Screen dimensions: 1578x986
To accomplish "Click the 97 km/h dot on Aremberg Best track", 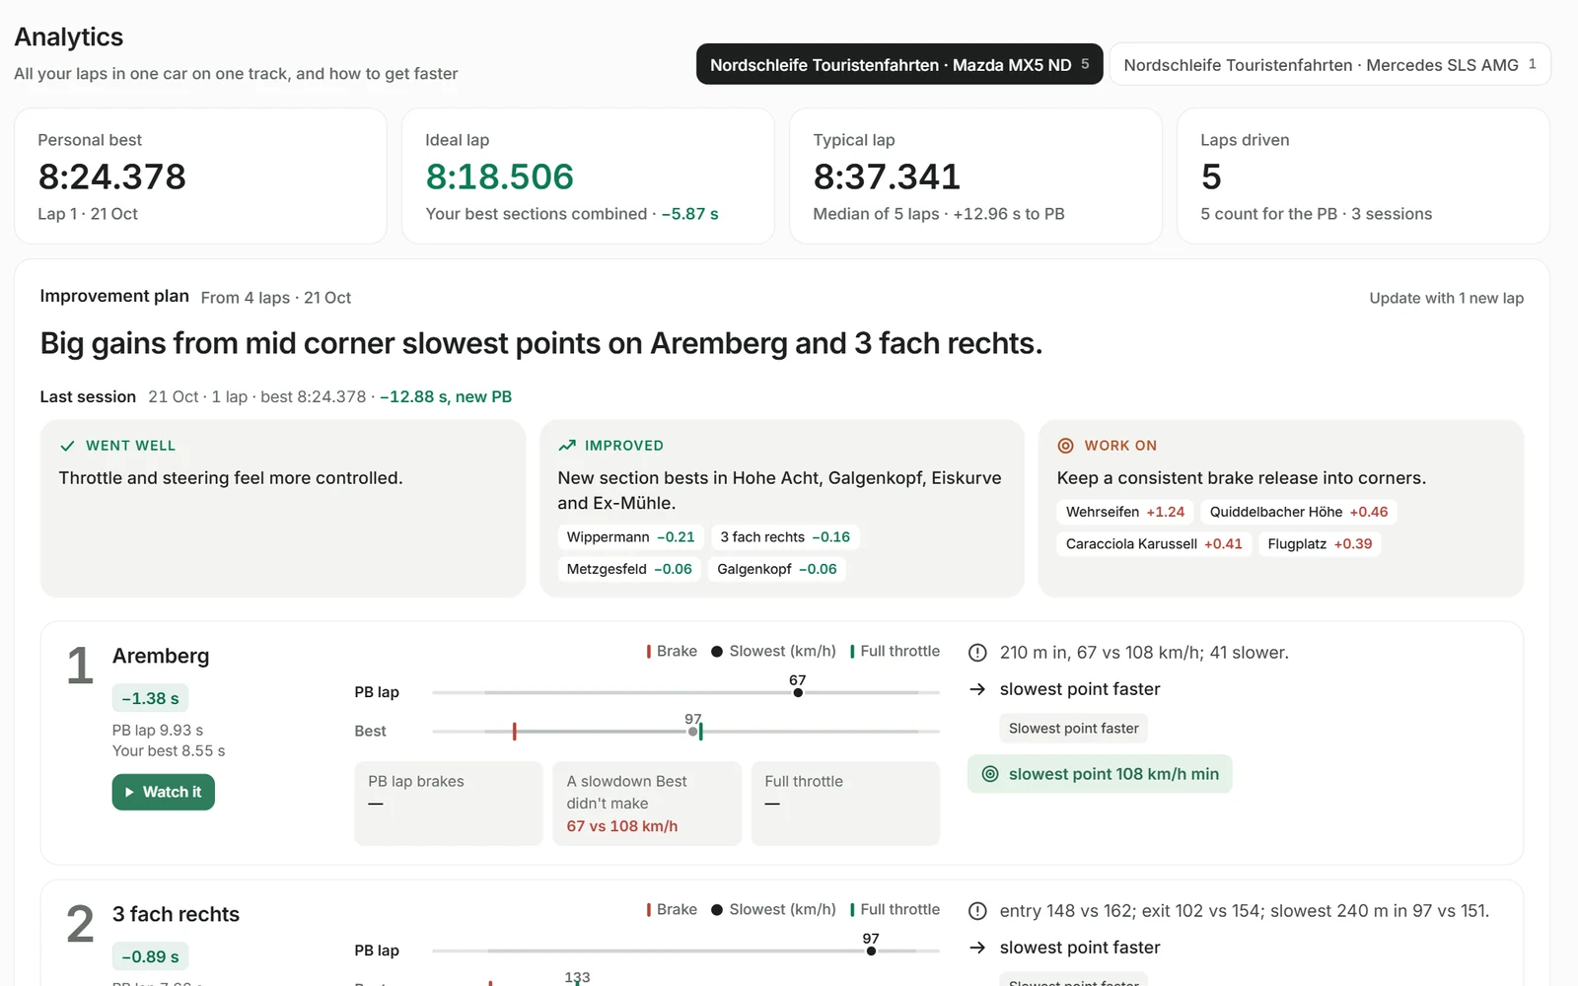I will click(692, 732).
